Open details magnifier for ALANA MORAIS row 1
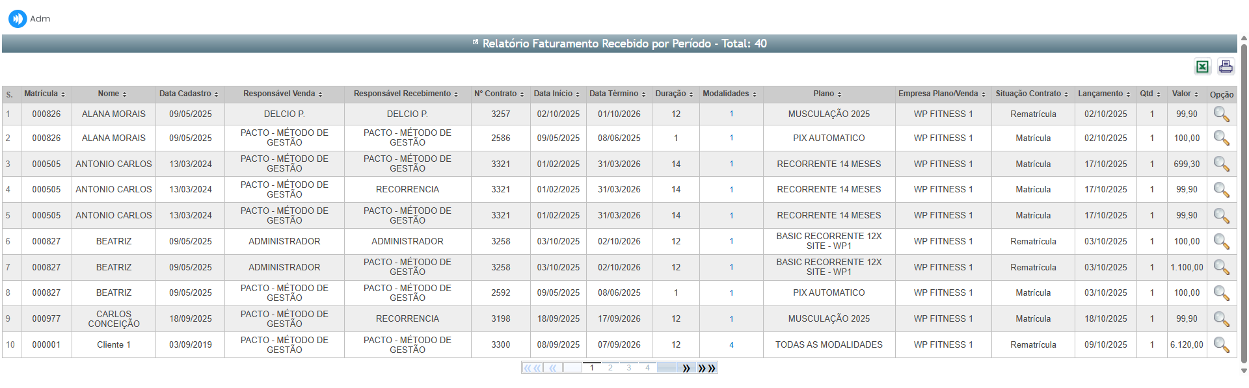The width and height of the screenshot is (1249, 388). pyautogui.click(x=1221, y=114)
